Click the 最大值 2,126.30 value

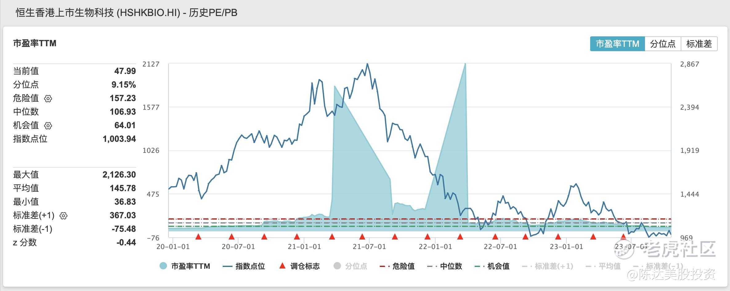tap(119, 175)
